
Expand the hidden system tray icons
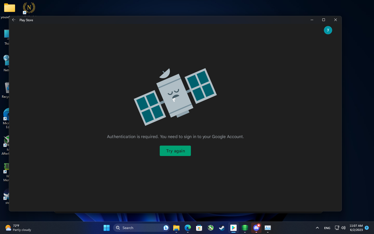click(x=317, y=228)
